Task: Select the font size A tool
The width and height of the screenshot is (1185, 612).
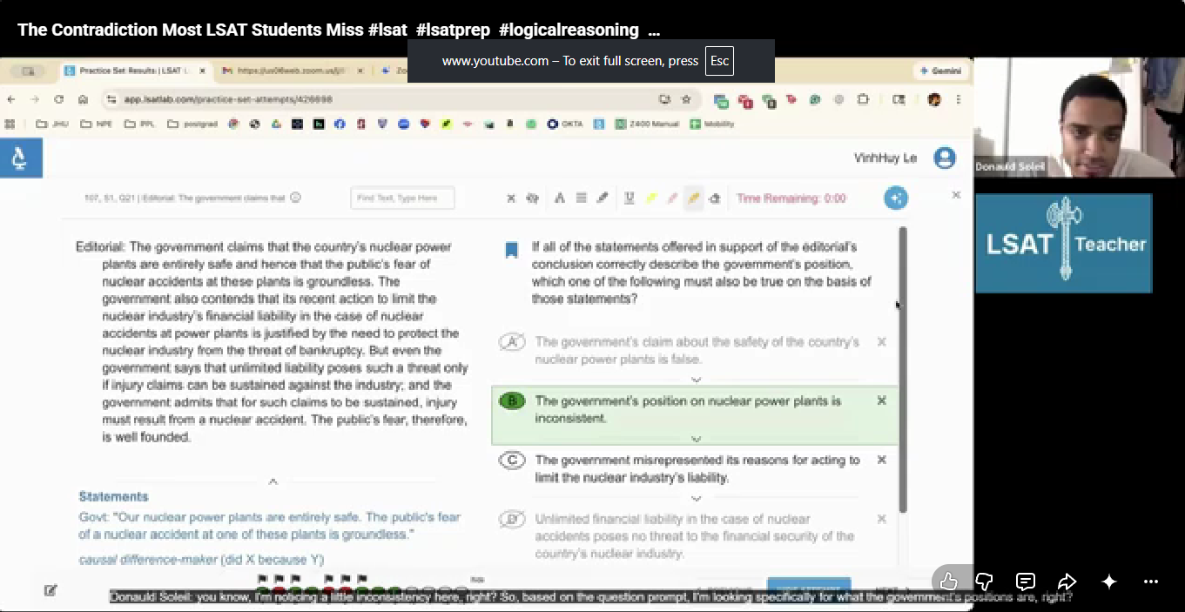Action: [560, 198]
